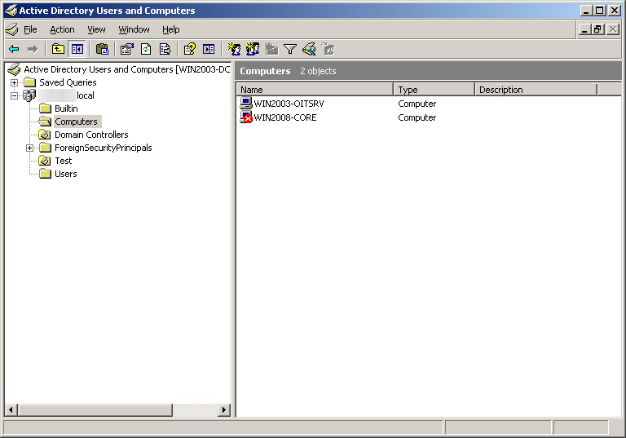Click the Domain Controllers OU icon

pos(45,135)
